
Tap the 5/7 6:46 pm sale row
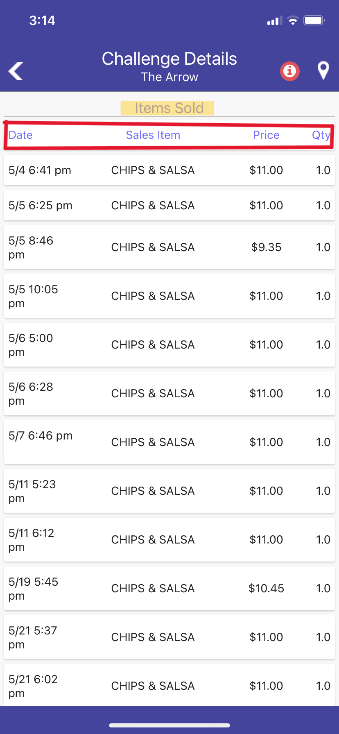click(x=169, y=442)
